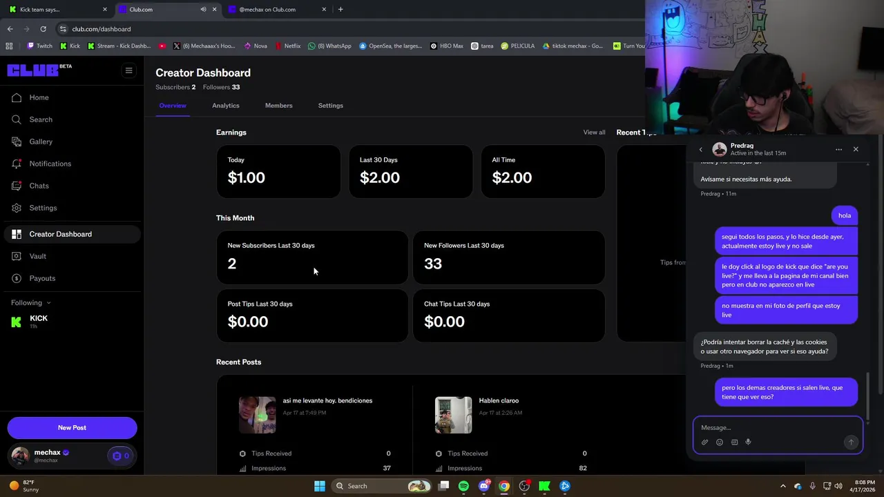Open Predrag's profile avatar in chat
The width and height of the screenshot is (884, 497).
point(720,149)
